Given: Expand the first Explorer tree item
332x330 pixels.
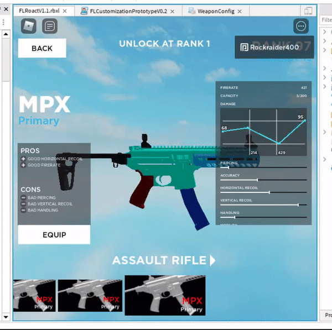Looking at the screenshot, I should [324, 32].
